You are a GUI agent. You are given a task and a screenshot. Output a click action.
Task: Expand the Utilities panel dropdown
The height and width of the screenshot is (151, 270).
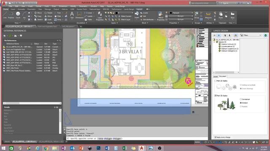click(x=210, y=23)
